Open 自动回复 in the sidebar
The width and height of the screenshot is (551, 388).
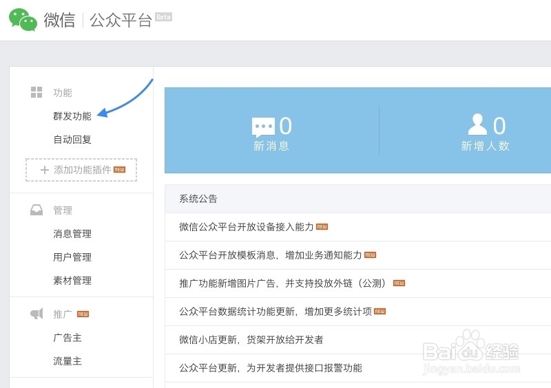click(72, 140)
